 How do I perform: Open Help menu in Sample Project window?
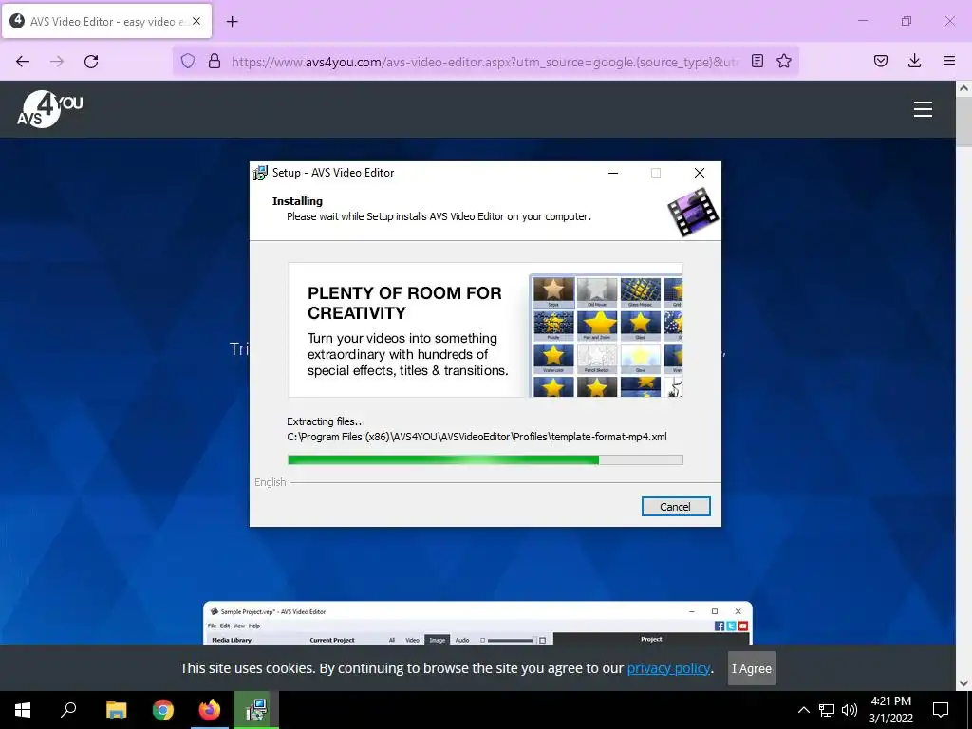click(254, 626)
